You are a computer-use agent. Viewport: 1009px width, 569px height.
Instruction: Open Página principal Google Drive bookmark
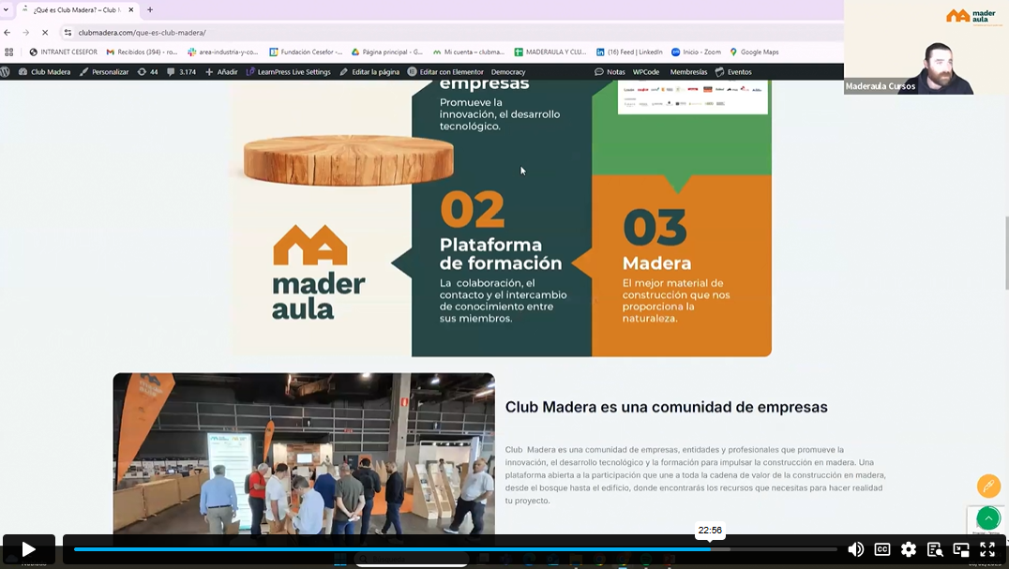[386, 52]
